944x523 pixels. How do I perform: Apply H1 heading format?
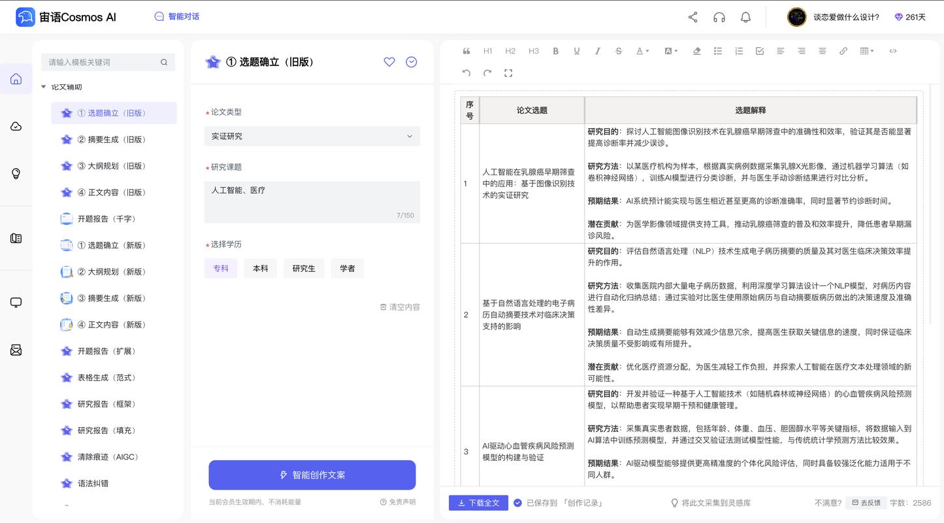[488, 51]
